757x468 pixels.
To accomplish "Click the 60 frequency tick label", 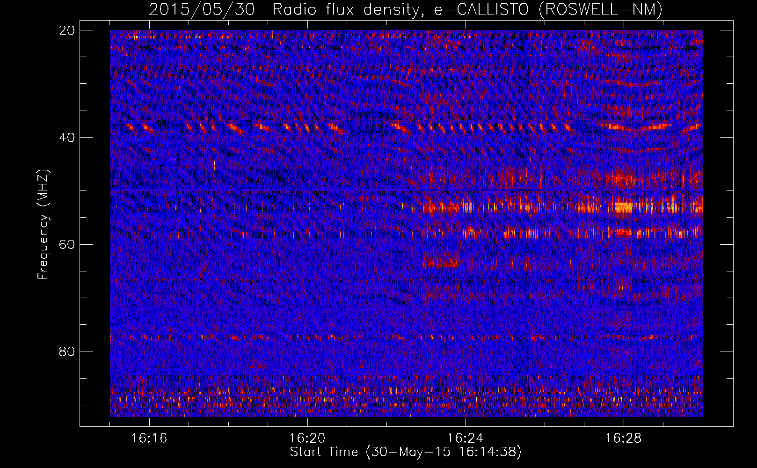I will point(67,245).
